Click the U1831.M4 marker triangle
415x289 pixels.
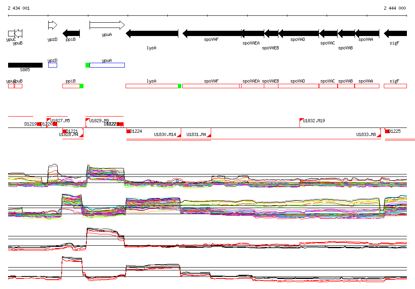(209, 135)
